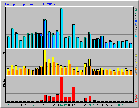Click the red KBytes bar for day 21
Image resolution: width=139 pixels, height=108 pixels.
90,99
